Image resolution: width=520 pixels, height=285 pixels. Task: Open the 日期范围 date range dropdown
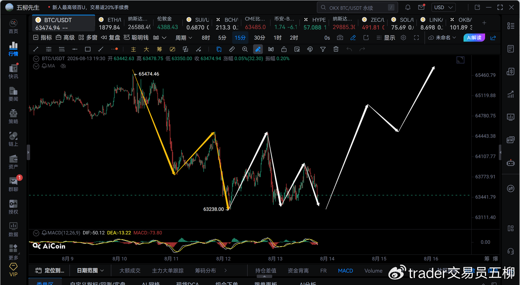(x=90, y=270)
